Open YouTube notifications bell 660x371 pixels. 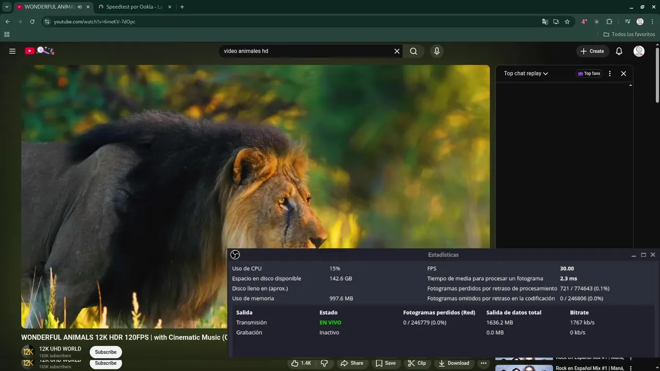point(619,51)
